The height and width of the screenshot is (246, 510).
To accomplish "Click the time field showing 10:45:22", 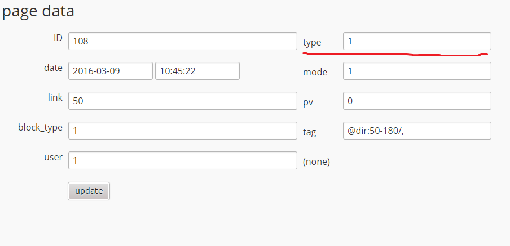I will click(x=197, y=71).
